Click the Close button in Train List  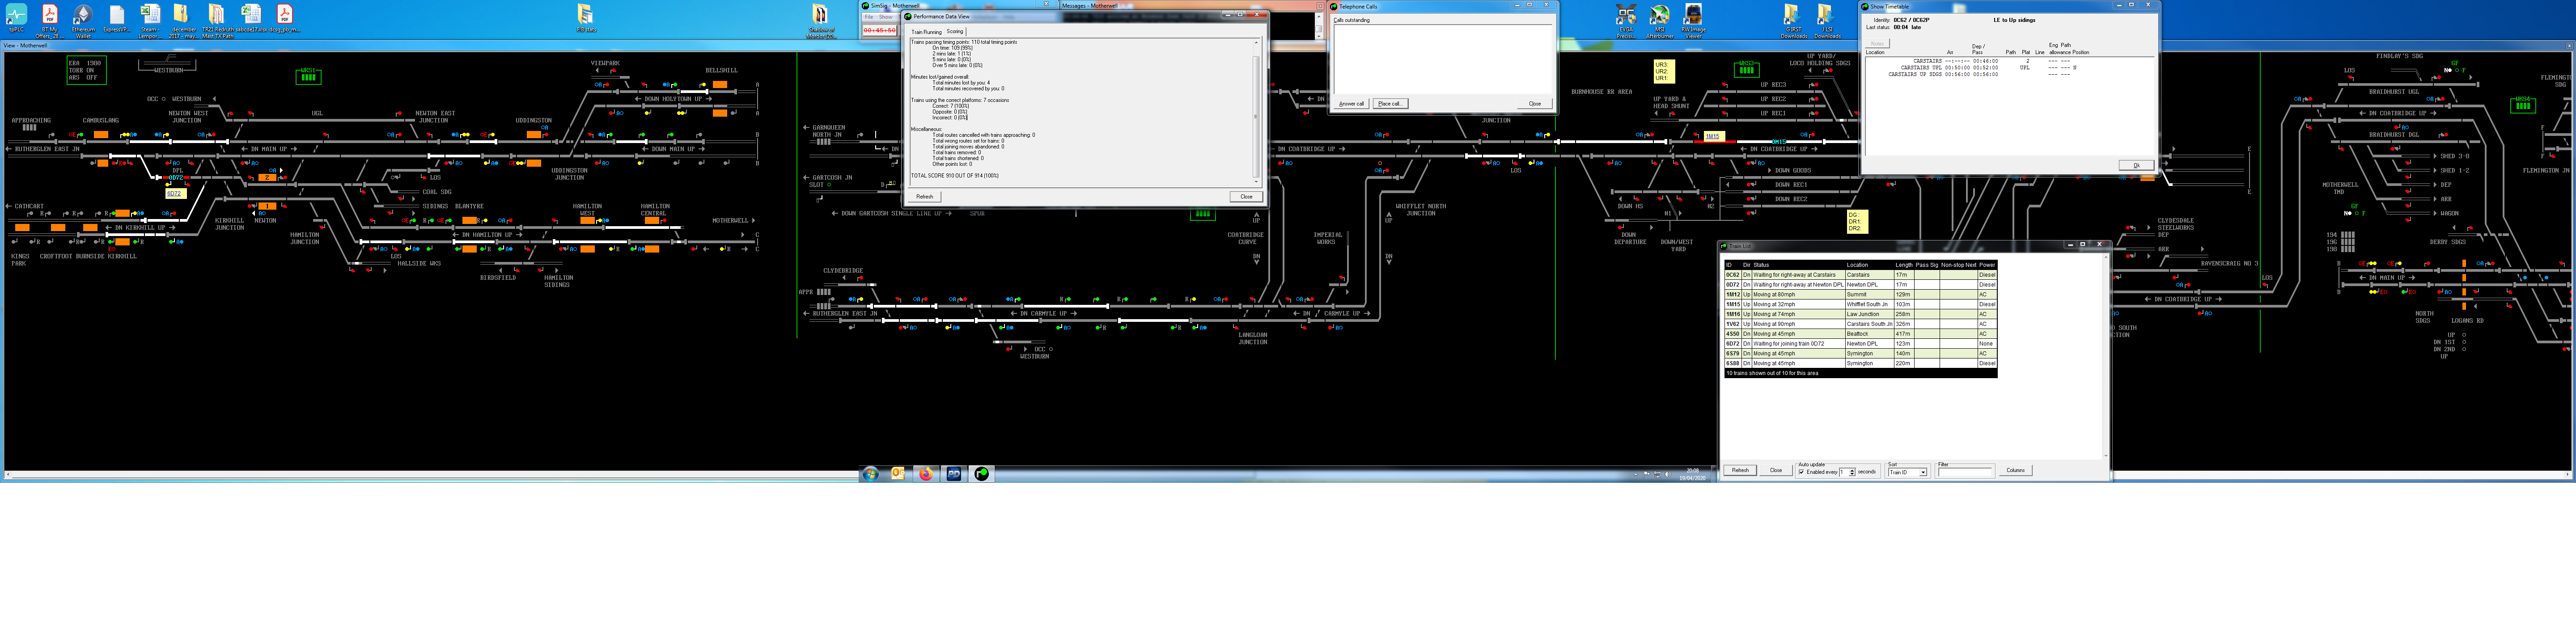[1776, 470]
